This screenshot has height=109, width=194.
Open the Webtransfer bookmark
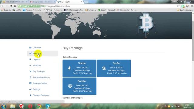(127, 10)
